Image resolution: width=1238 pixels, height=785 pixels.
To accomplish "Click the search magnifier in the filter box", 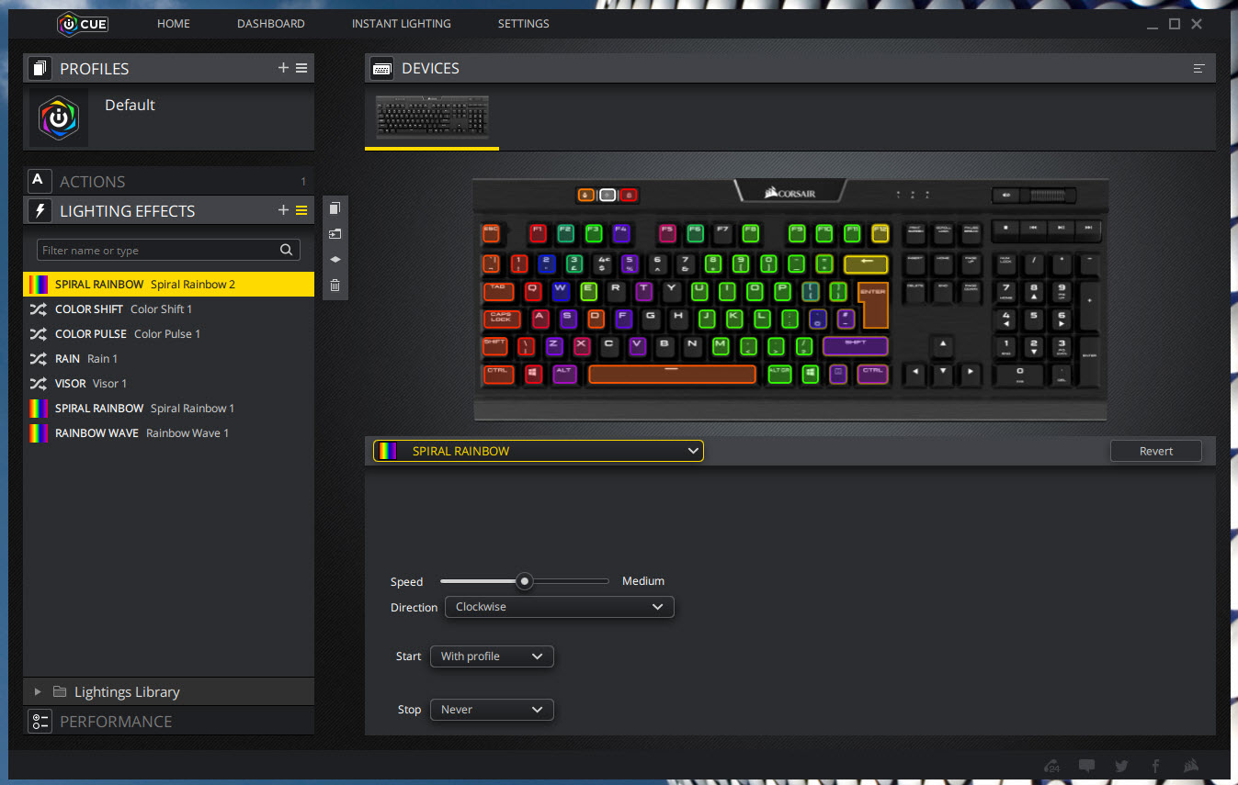I will pos(287,250).
